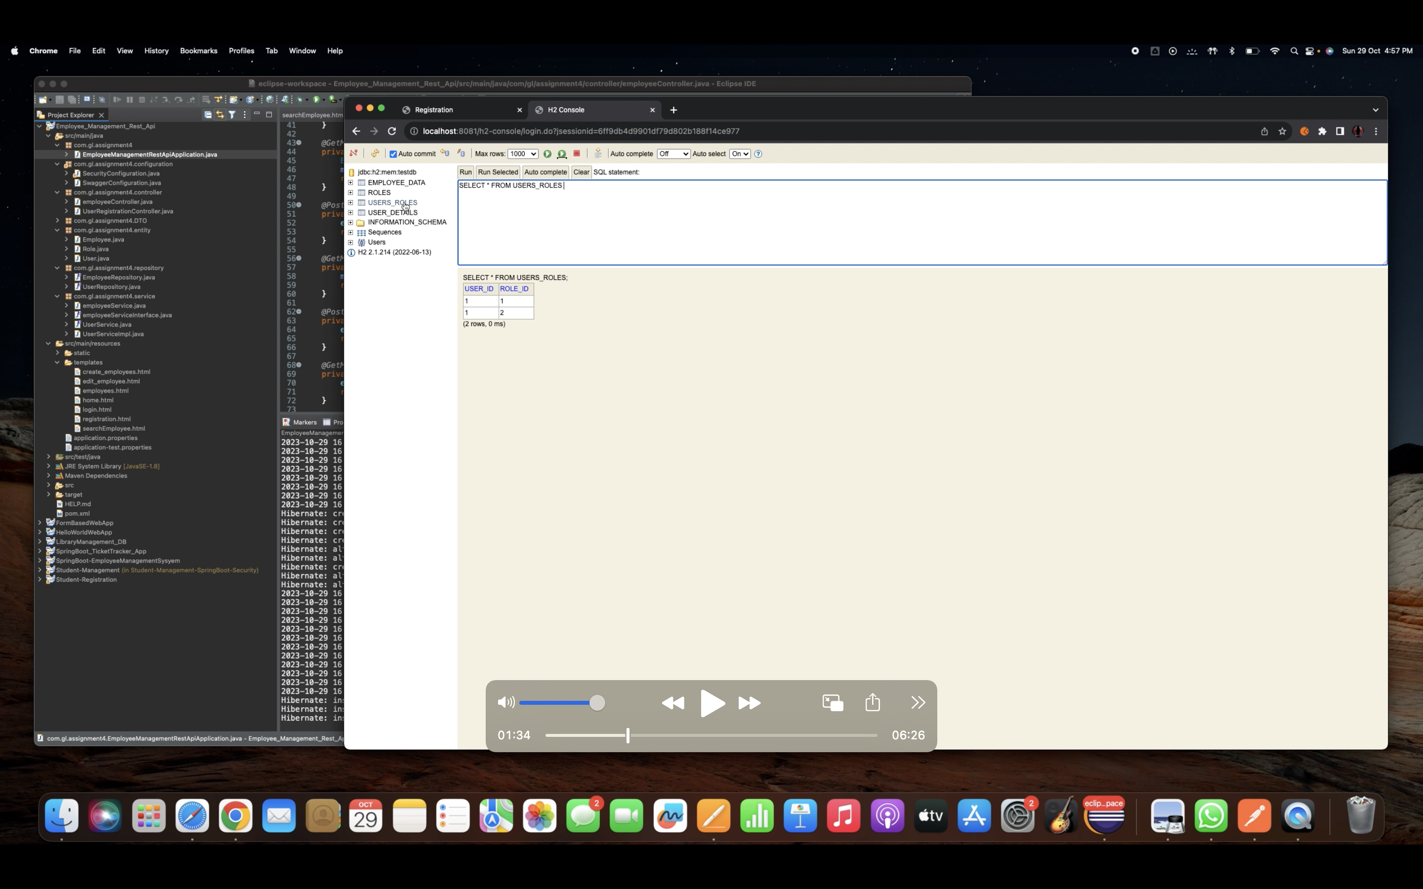Screen dimensions: 1423x889
Task: Click the Run button
Action: click(x=465, y=172)
